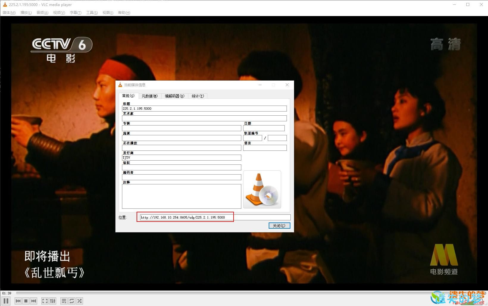This screenshot has width=488, height=306.
Task: Click the elapsed time 01:39 label
Action: tap(7, 293)
